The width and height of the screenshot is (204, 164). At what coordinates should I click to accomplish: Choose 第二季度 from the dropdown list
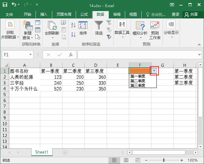tap(138, 81)
